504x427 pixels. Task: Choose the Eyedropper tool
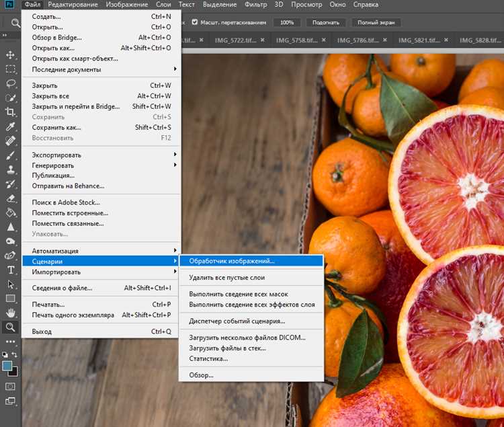10,126
